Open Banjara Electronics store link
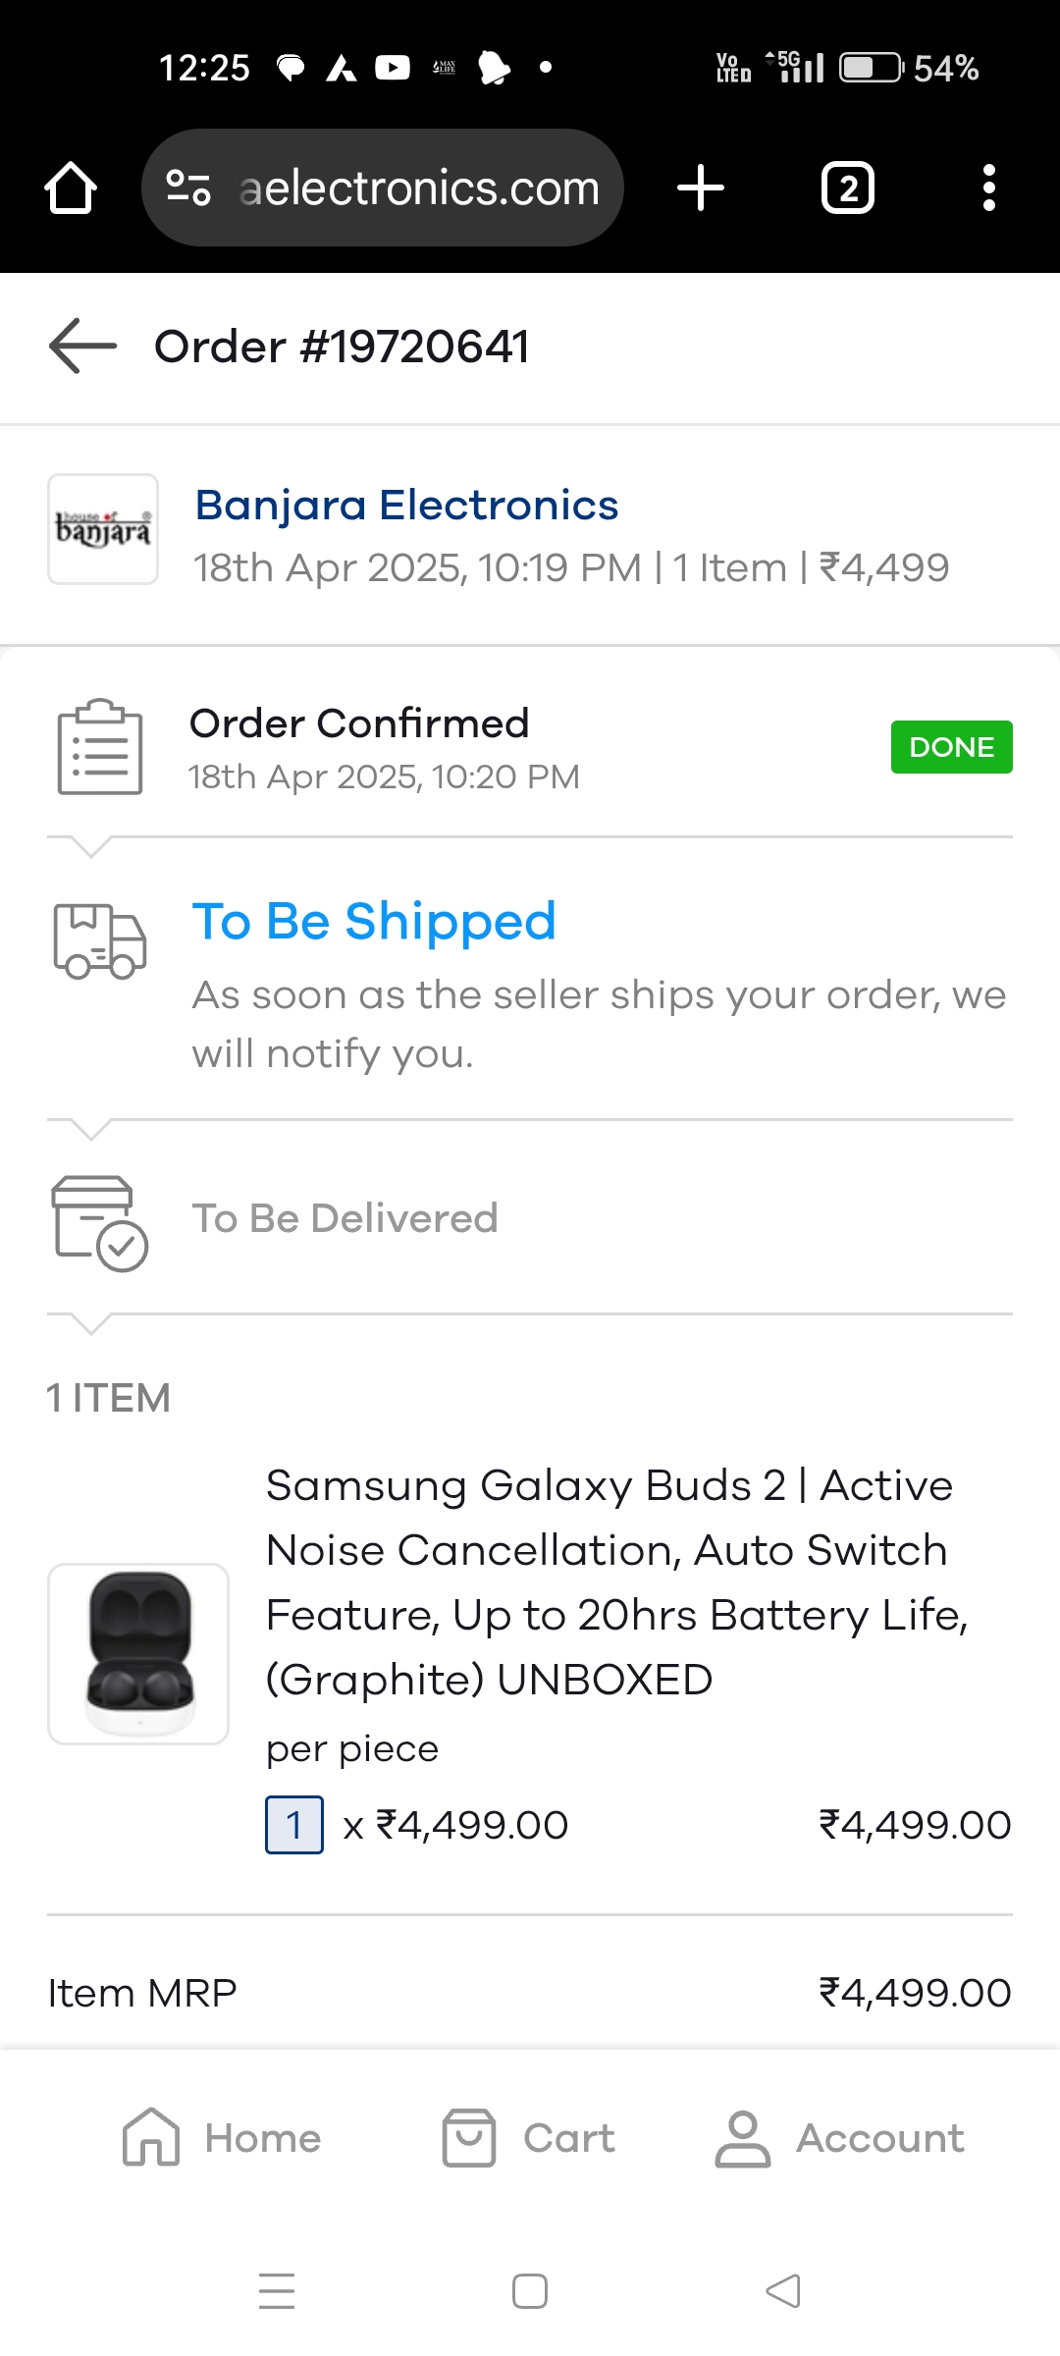 [406, 506]
